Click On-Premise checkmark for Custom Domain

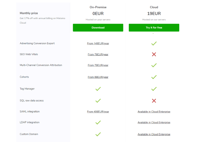[98, 134]
